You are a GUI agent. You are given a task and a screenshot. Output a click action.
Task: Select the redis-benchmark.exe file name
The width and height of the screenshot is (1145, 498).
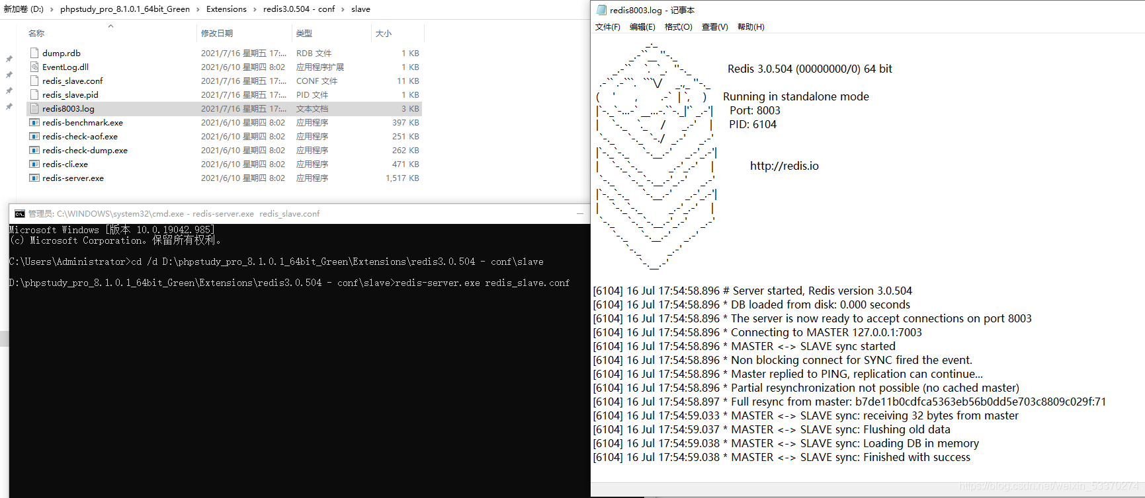click(83, 122)
